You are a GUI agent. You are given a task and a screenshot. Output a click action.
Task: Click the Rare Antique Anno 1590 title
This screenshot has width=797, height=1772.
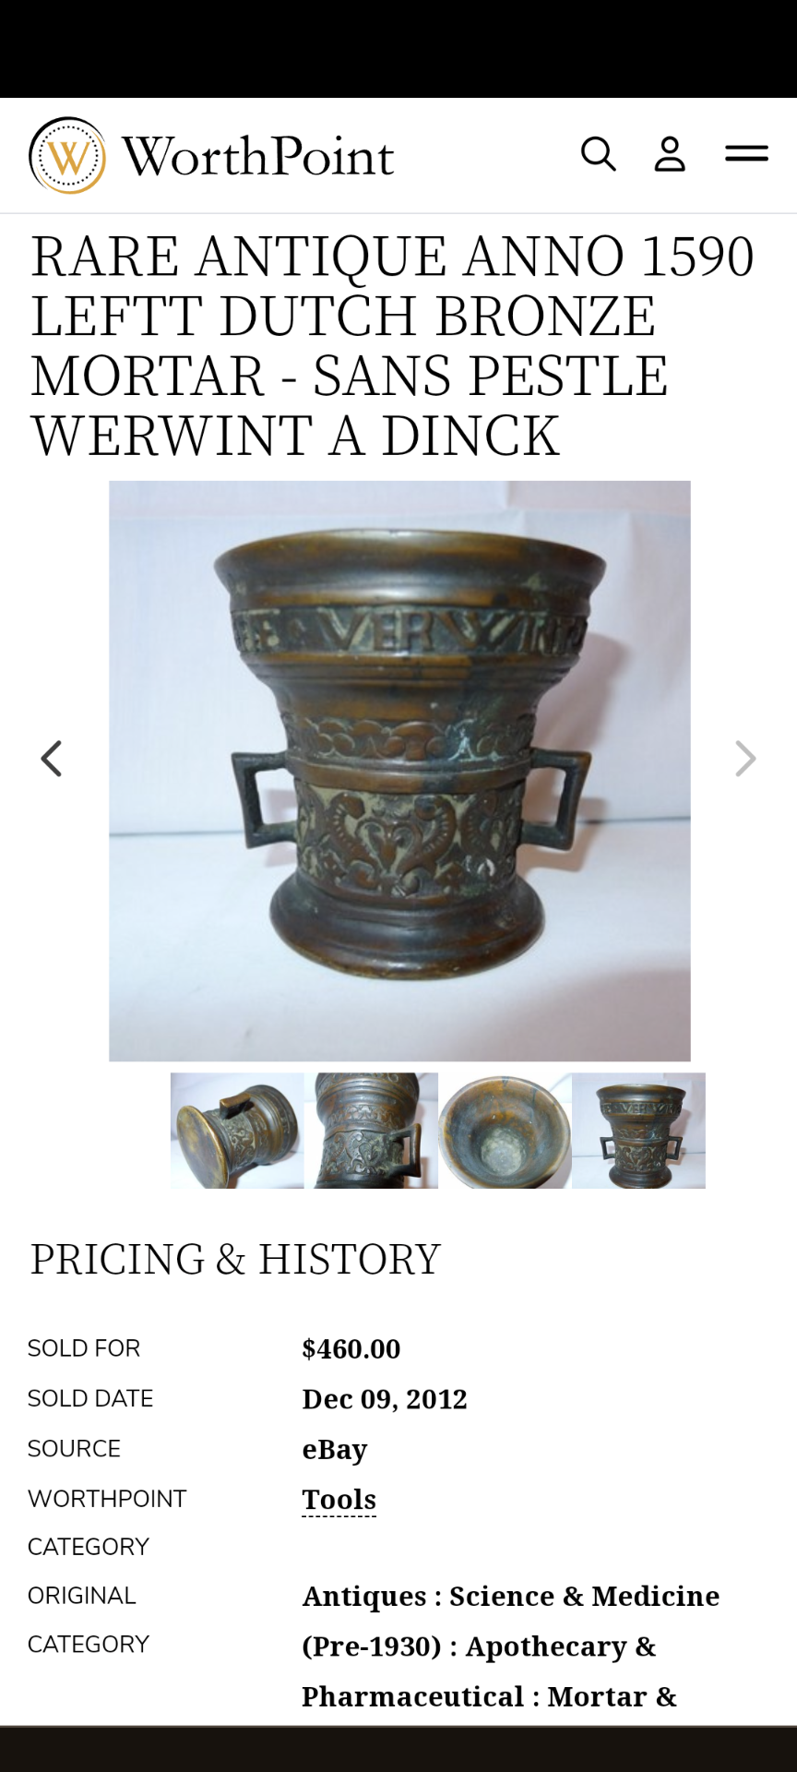tap(393, 346)
